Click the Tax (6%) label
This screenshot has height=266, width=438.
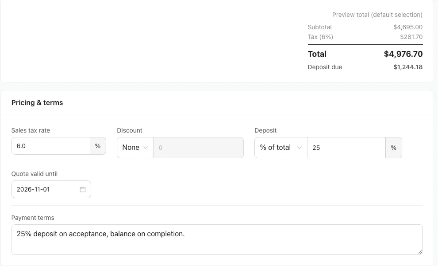coord(320,37)
